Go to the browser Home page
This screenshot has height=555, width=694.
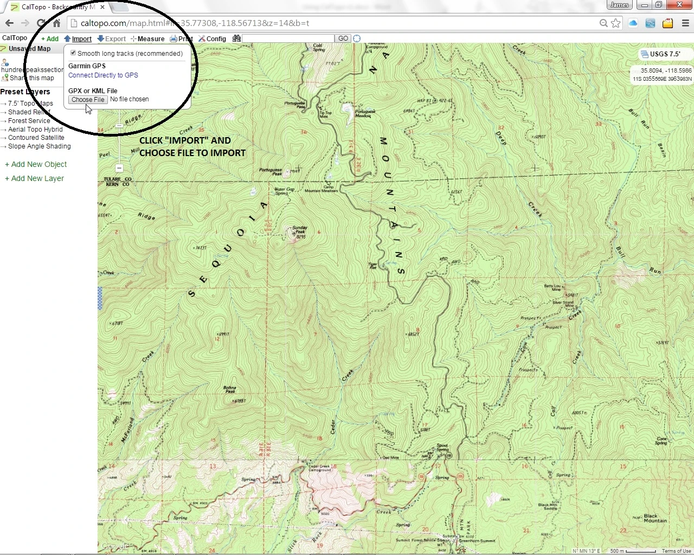tap(56, 23)
